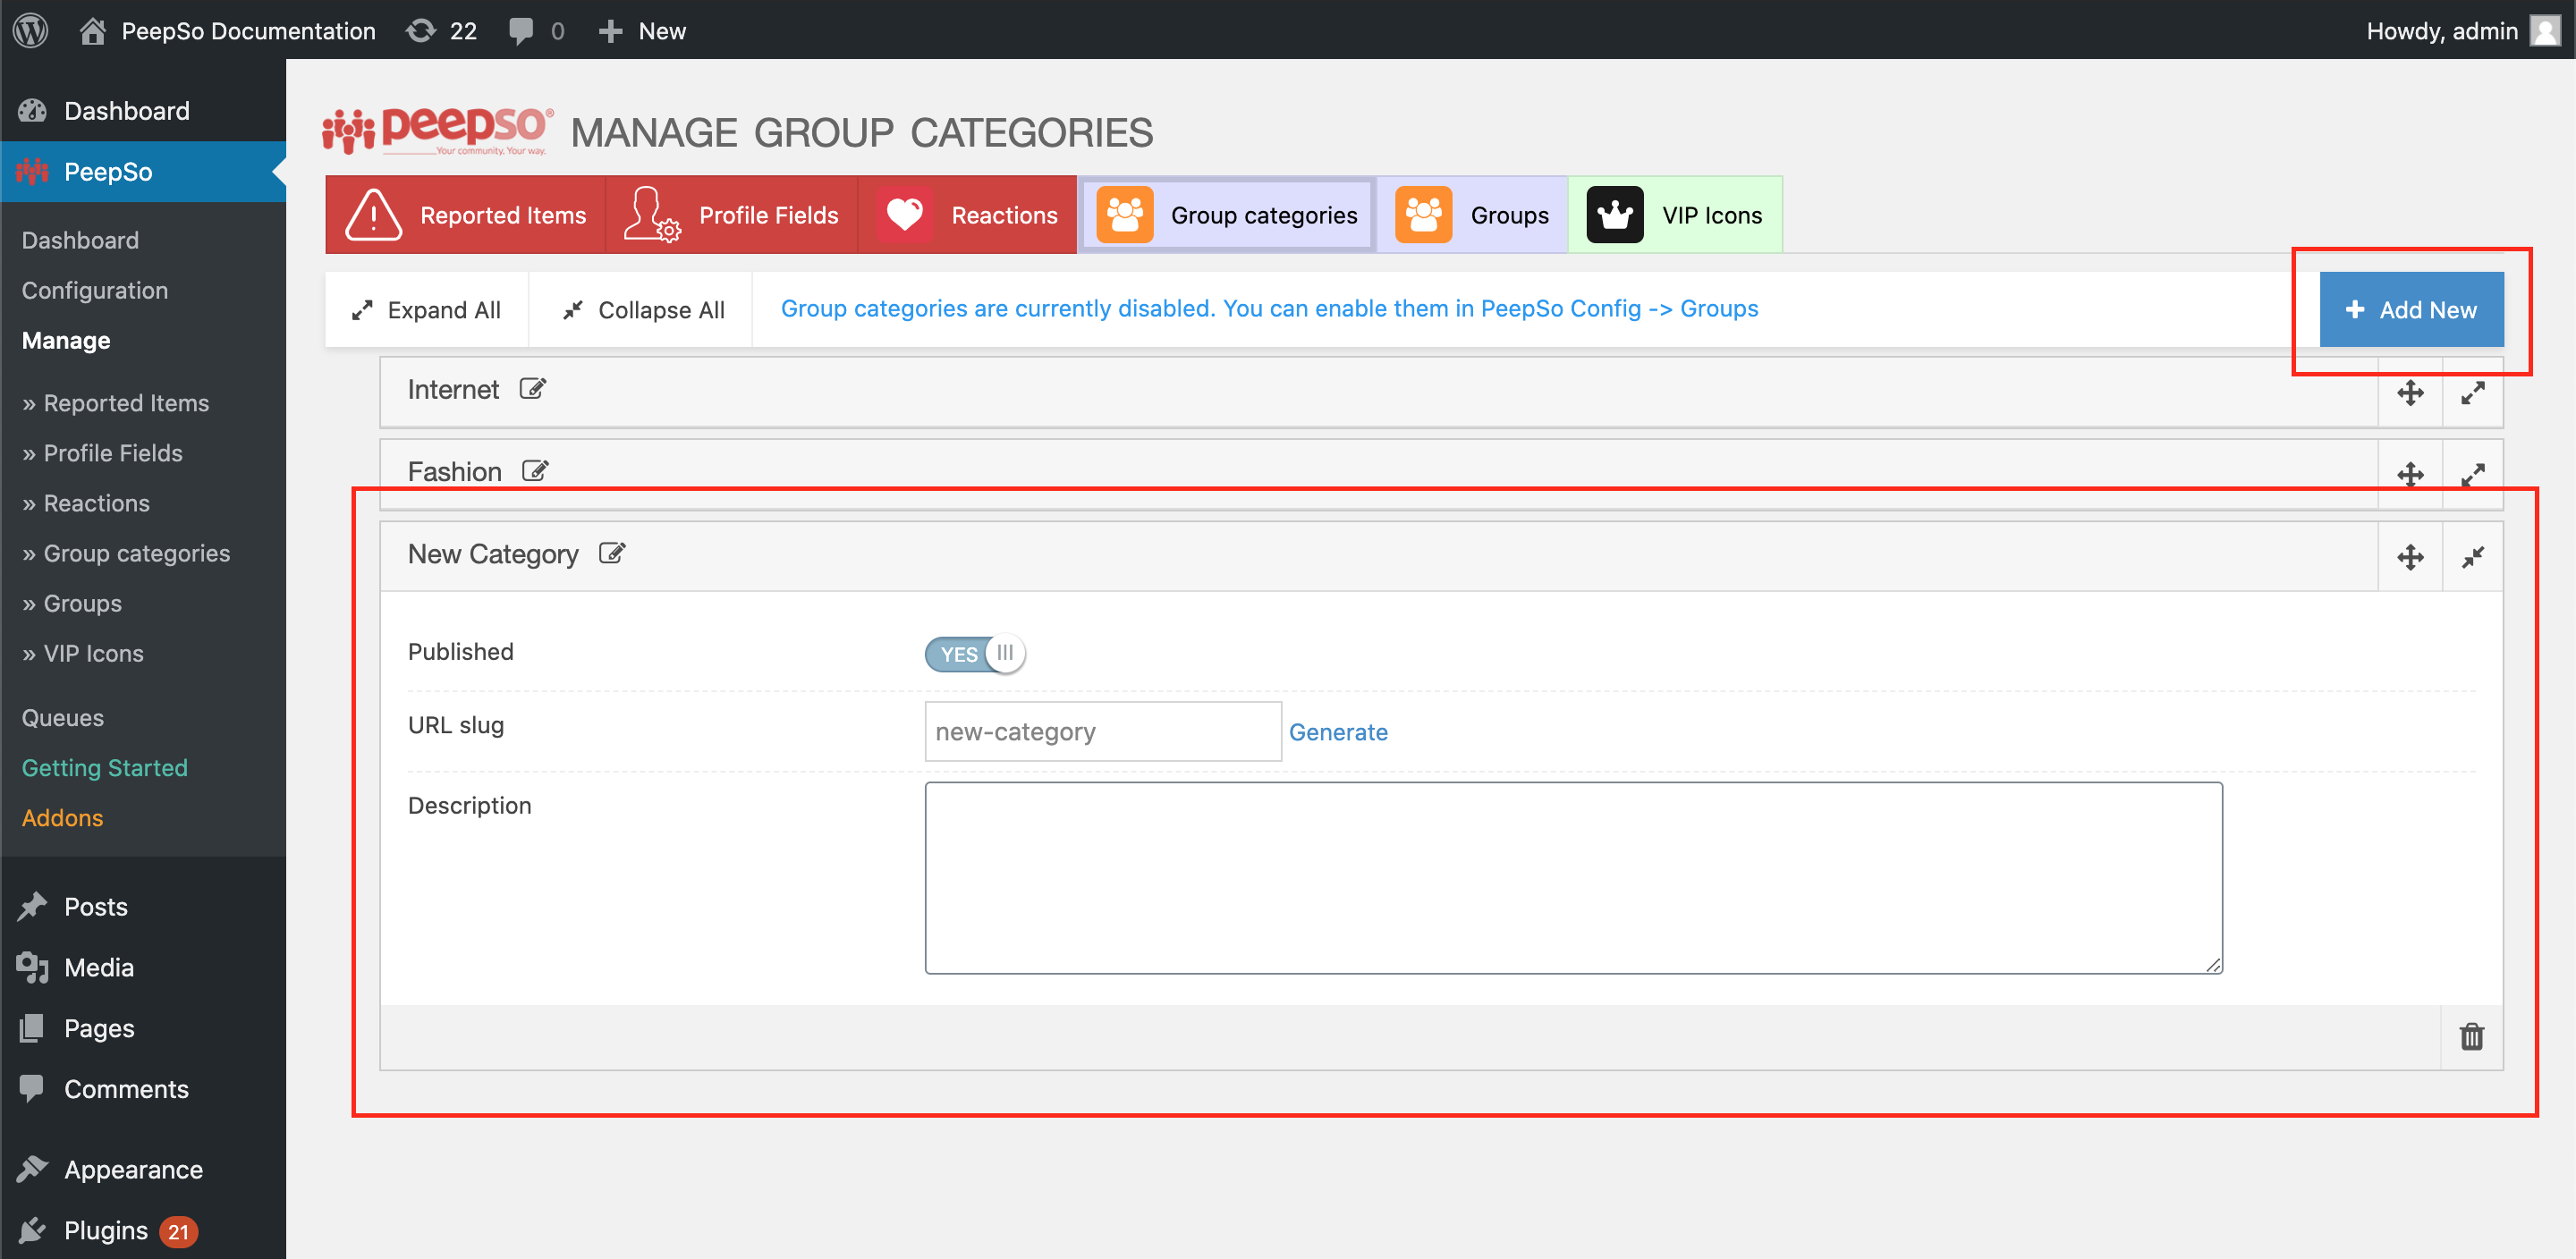Click Collapse All categories

click(x=641, y=310)
